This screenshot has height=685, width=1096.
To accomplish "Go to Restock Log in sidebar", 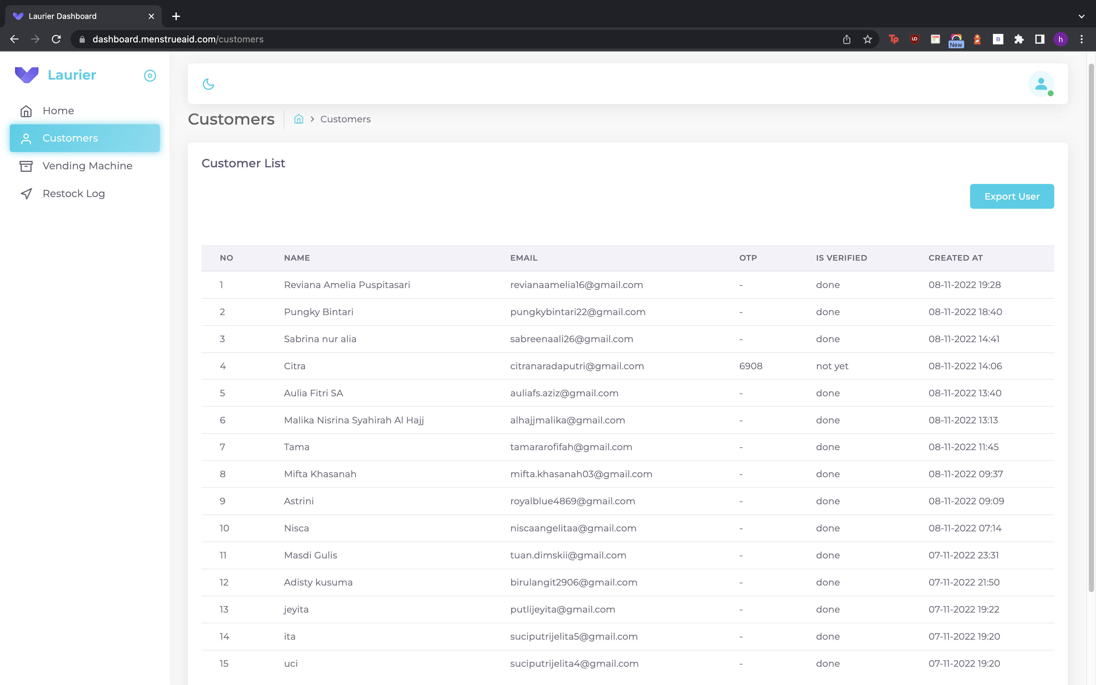I will point(73,194).
